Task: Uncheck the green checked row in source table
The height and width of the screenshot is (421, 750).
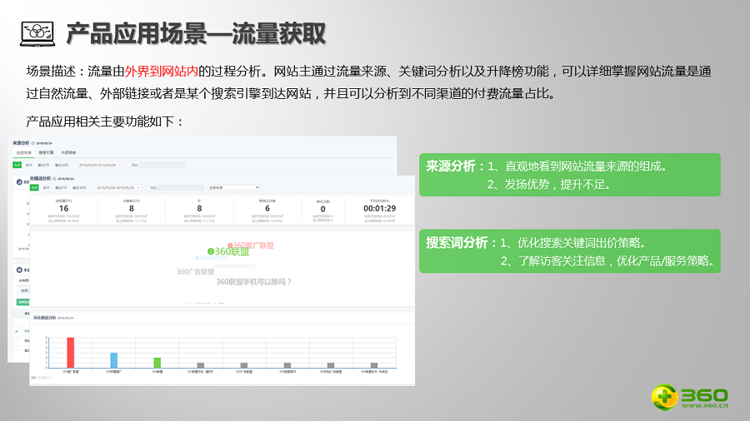Action: point(17,330)
